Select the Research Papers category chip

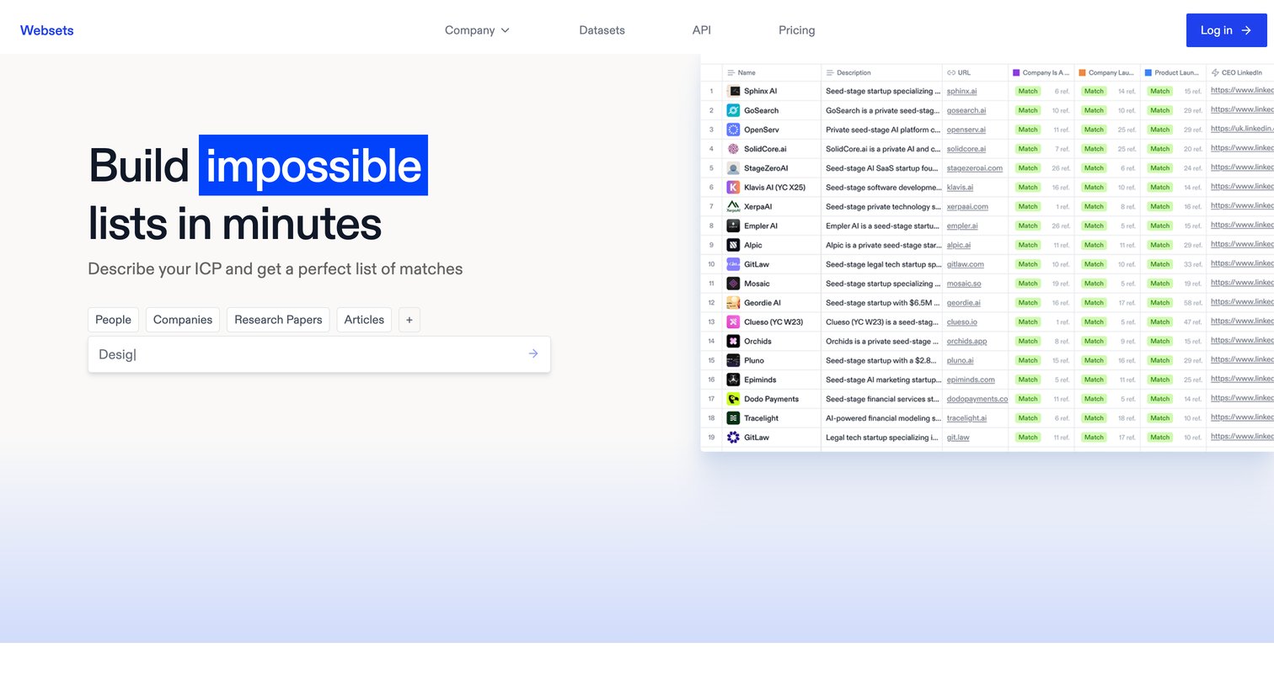[x=278, y=320]
